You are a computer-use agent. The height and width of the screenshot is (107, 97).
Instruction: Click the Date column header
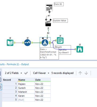[43, 80]
